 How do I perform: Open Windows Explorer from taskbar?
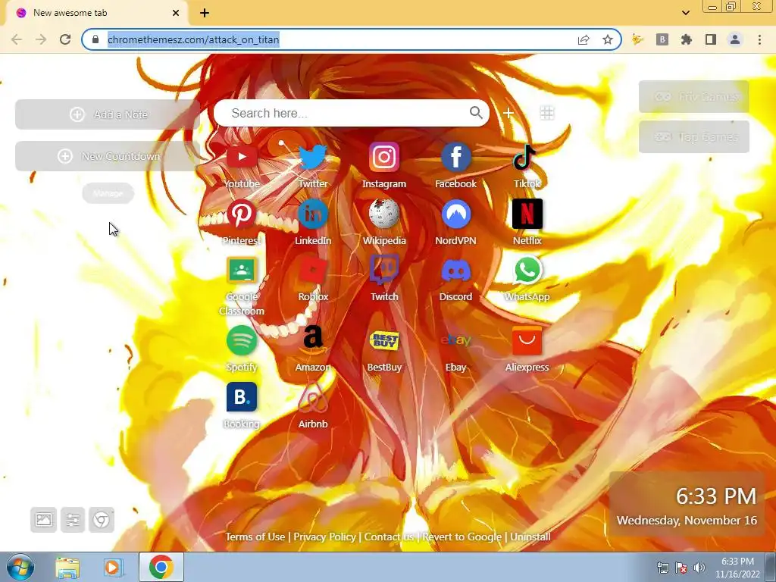(x=67, y=568)
